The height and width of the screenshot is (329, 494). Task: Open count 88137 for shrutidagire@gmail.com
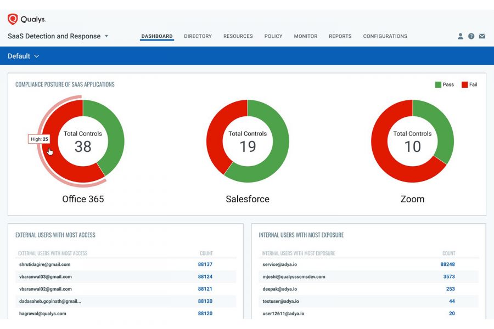coord(205,264)
